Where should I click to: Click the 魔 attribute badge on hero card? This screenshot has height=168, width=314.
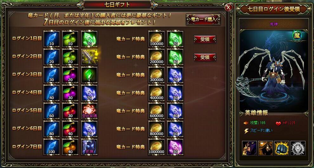point(297,35)
